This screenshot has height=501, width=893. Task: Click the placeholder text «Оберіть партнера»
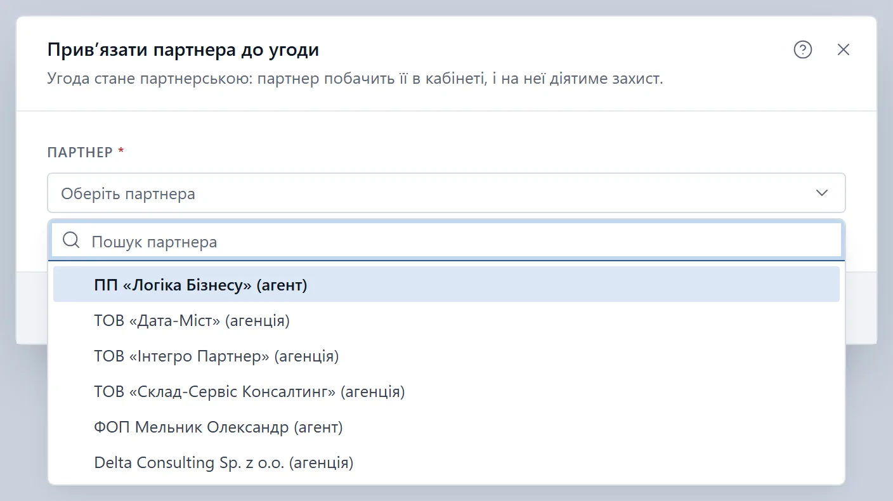click(128, 193)
